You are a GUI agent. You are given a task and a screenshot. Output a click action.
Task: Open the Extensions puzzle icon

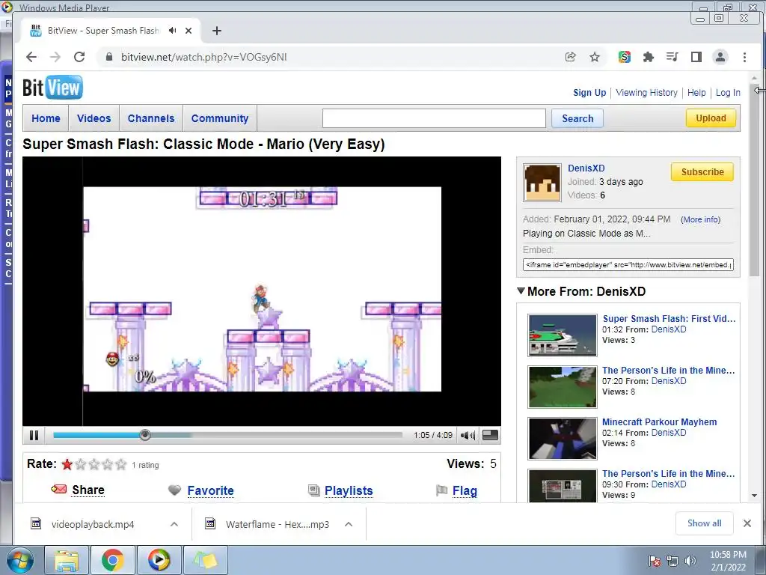649,57
